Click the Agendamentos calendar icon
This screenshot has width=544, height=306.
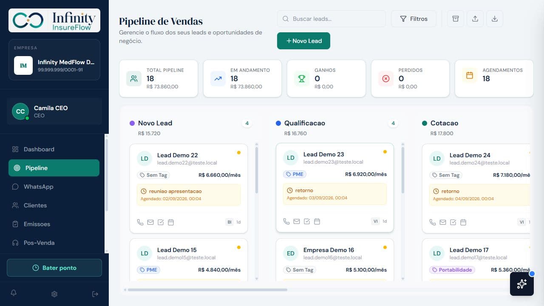click(470, 75)
